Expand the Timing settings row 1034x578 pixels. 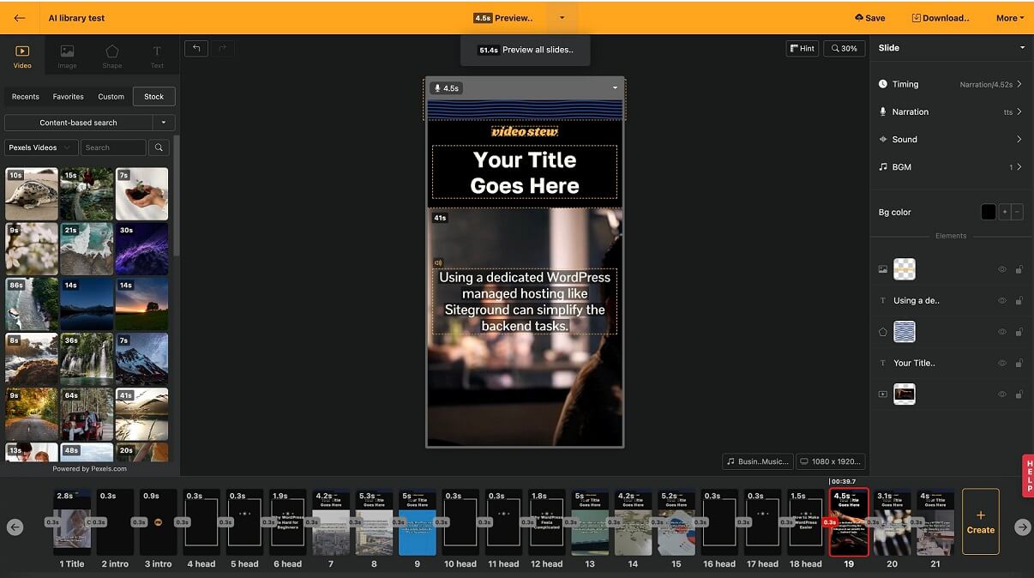click(950, 84)
